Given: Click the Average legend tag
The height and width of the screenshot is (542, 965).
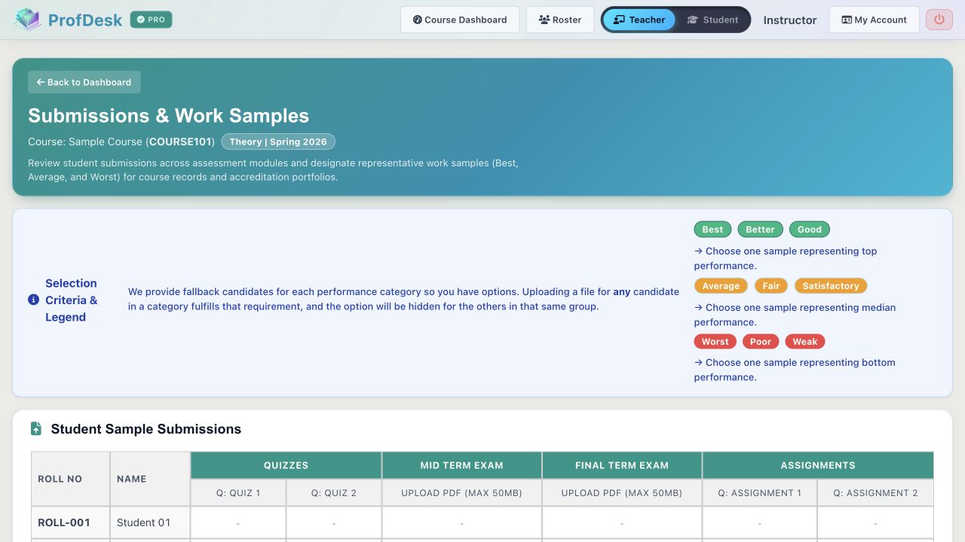Looking at the screenshot, I should pyautogui.click(x=721, y=286).
